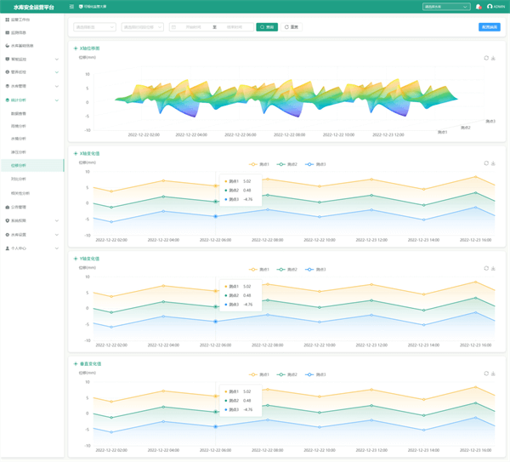
Task: Select 渗压分析 submenu item
Action: 19,152
